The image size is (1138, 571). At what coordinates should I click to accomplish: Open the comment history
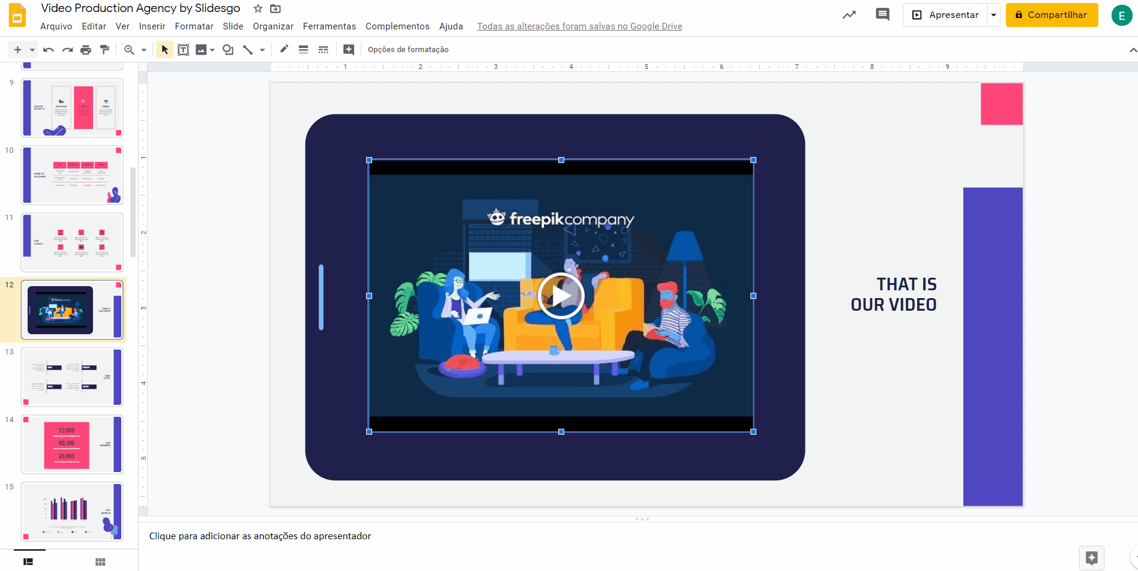(882, 15)
